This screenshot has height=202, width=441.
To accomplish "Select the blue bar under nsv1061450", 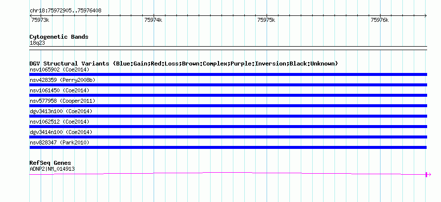I will (228, 95).
